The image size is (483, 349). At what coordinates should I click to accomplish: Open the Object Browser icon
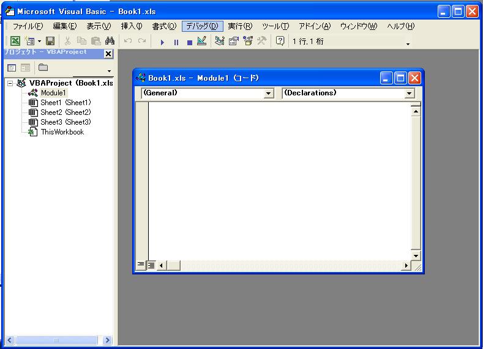[248, 41]
